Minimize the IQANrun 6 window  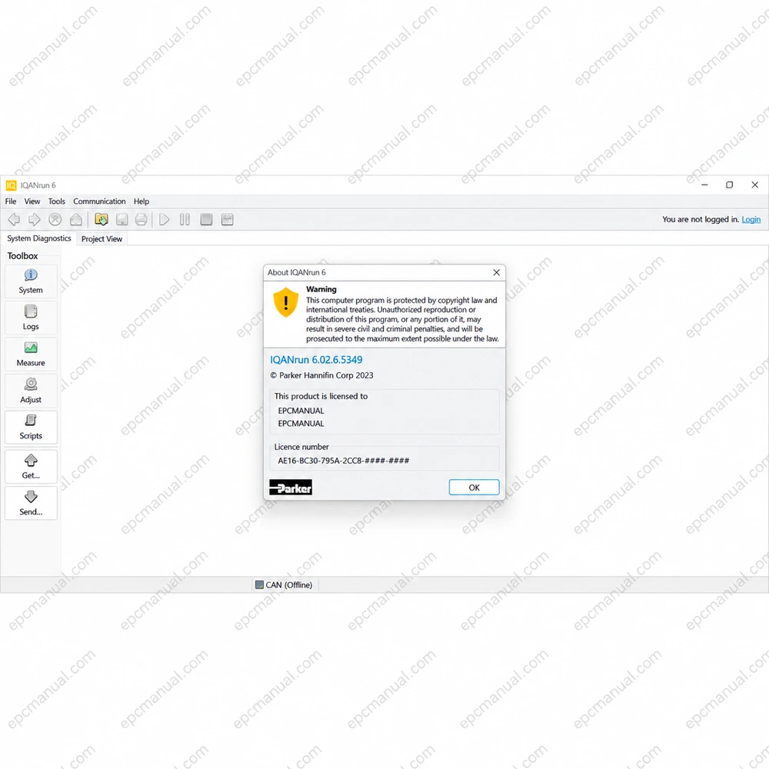pos(704,185)
